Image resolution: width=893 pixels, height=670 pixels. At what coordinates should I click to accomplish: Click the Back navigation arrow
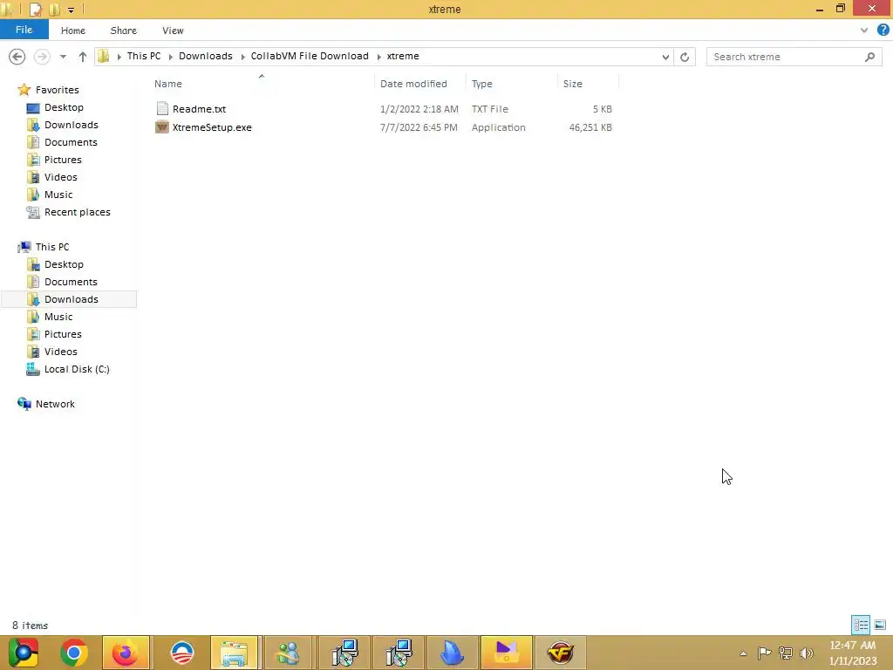[x=17, y=57]
